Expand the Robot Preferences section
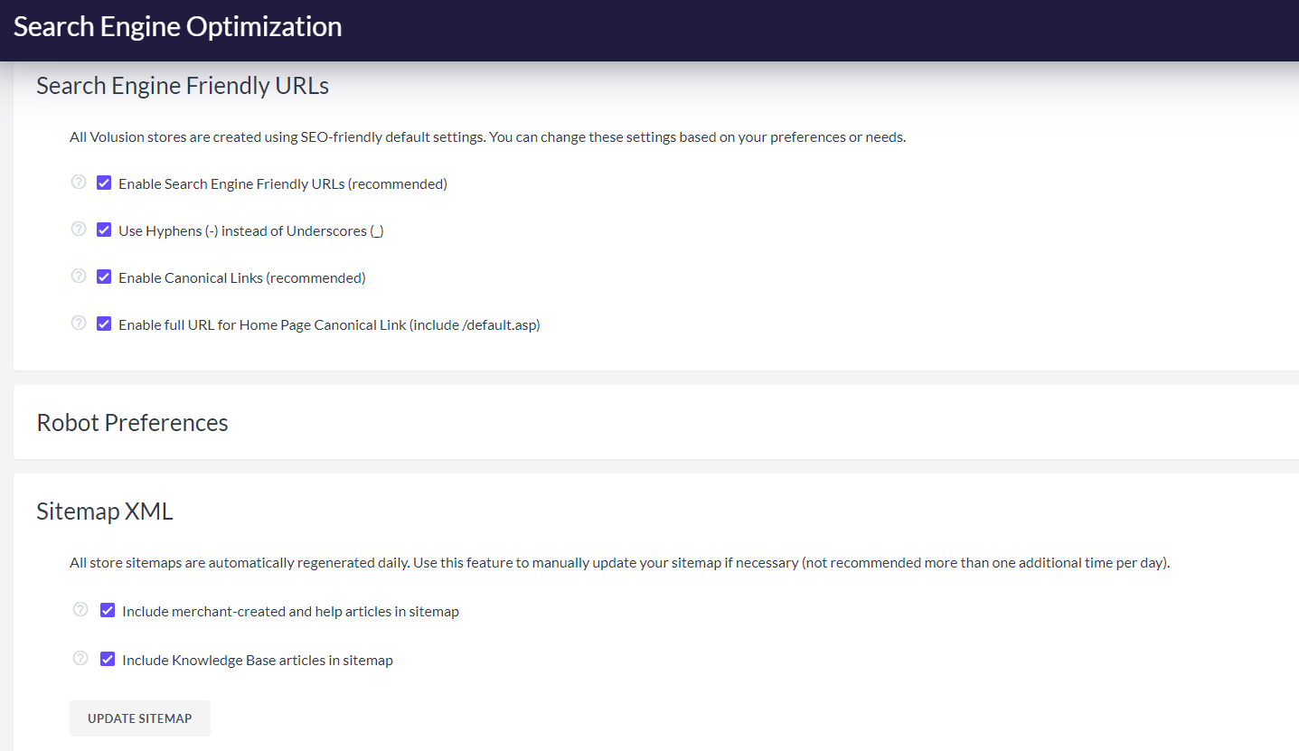Image resolution: width=1299 pixels, height=751 pixels. click(x=132, y=423)
